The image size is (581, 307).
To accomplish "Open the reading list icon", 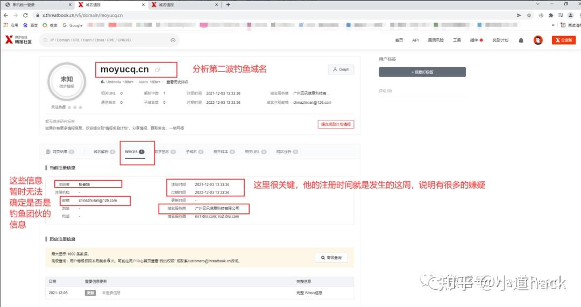I will [x=571, y=25].
